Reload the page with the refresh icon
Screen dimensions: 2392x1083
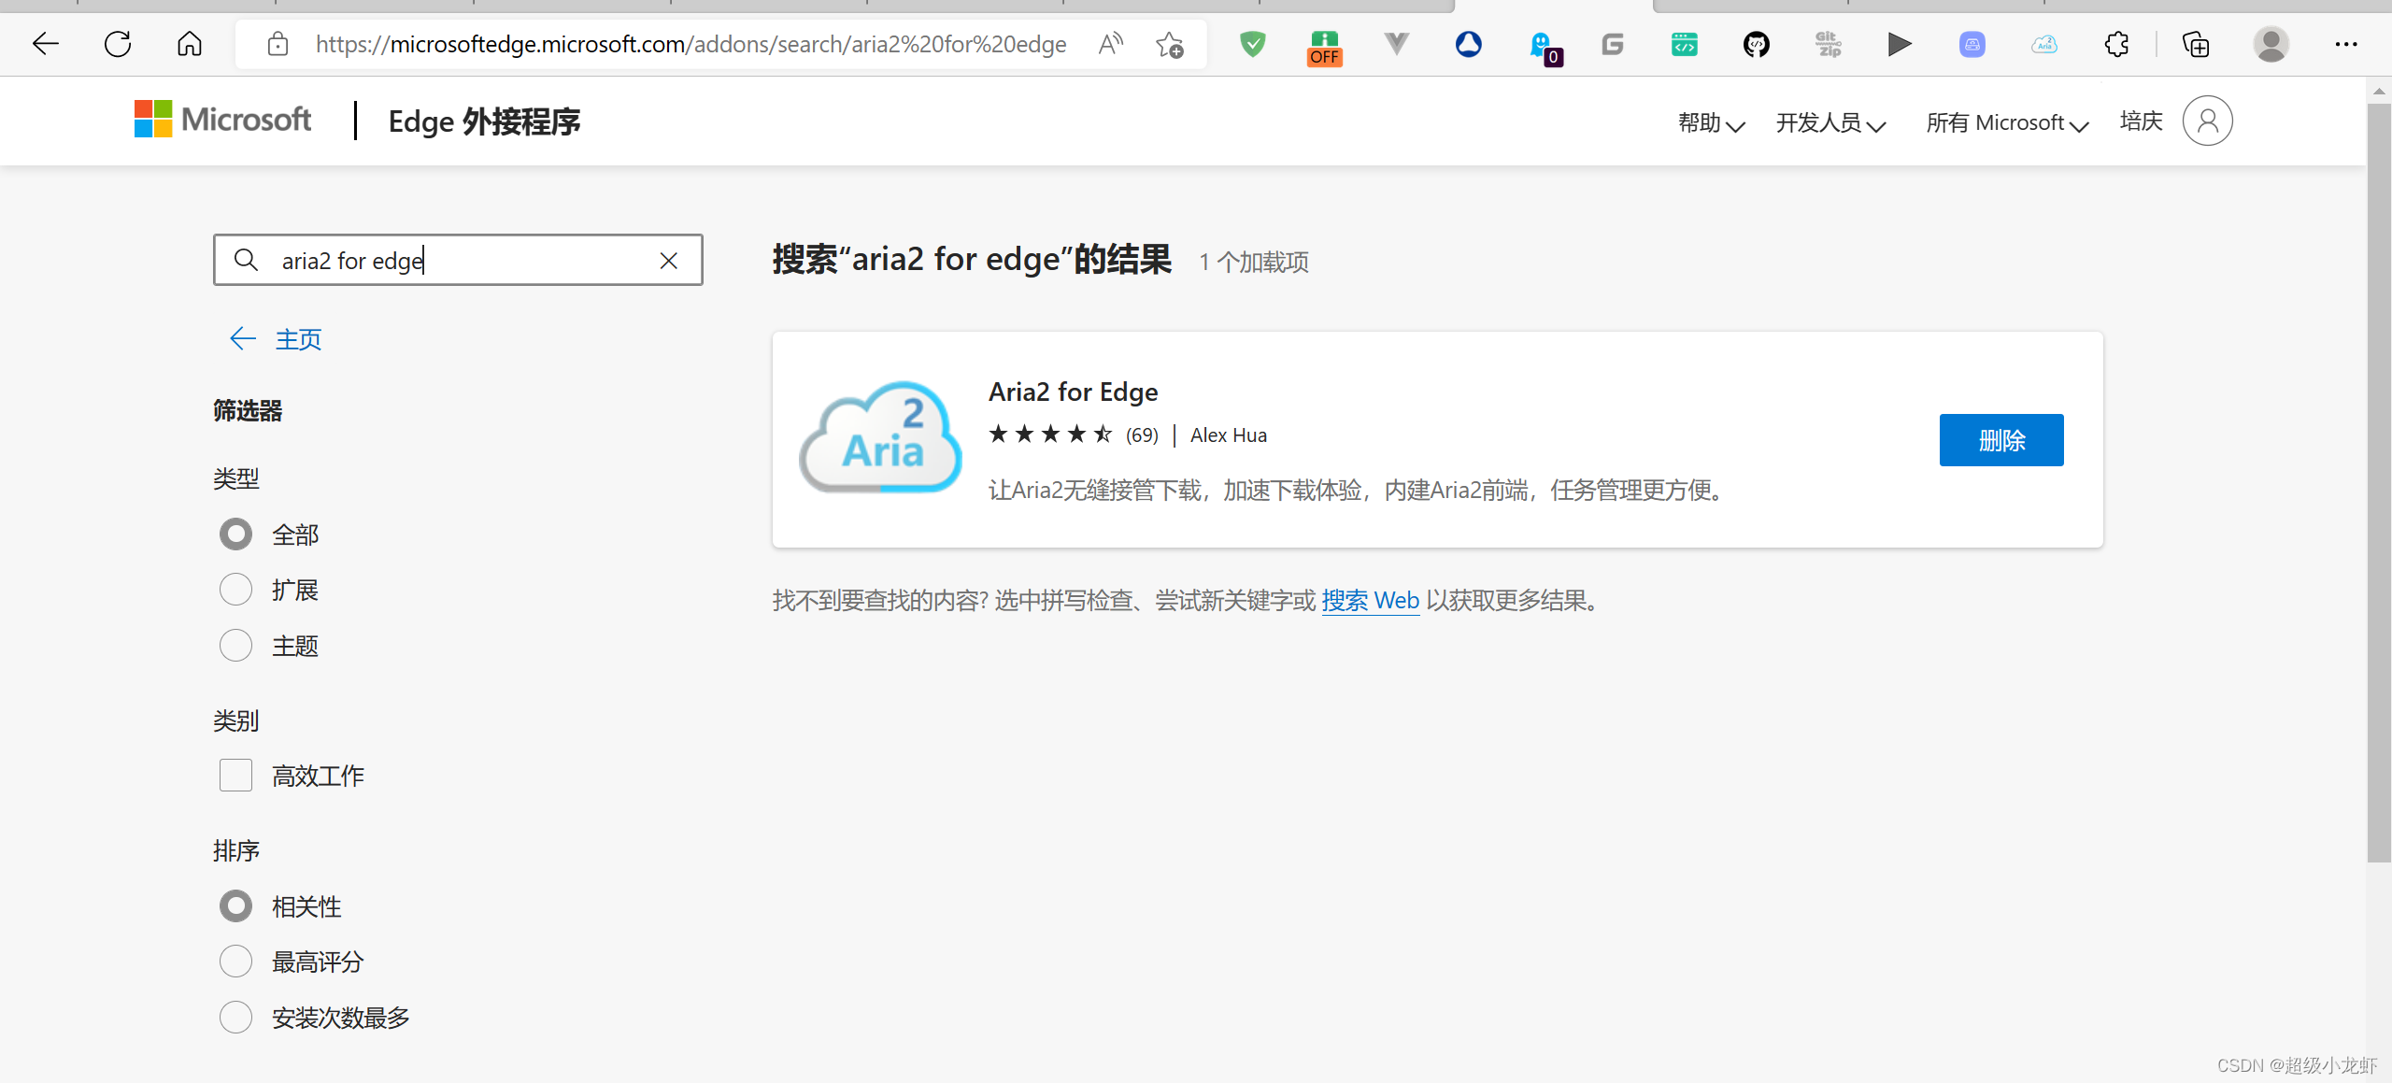coord(118,44)
